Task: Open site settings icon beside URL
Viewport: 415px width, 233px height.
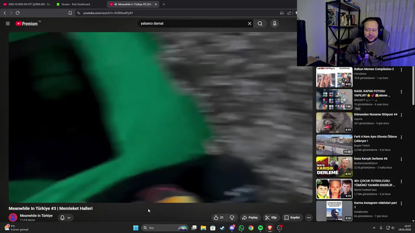Action: 78,13
